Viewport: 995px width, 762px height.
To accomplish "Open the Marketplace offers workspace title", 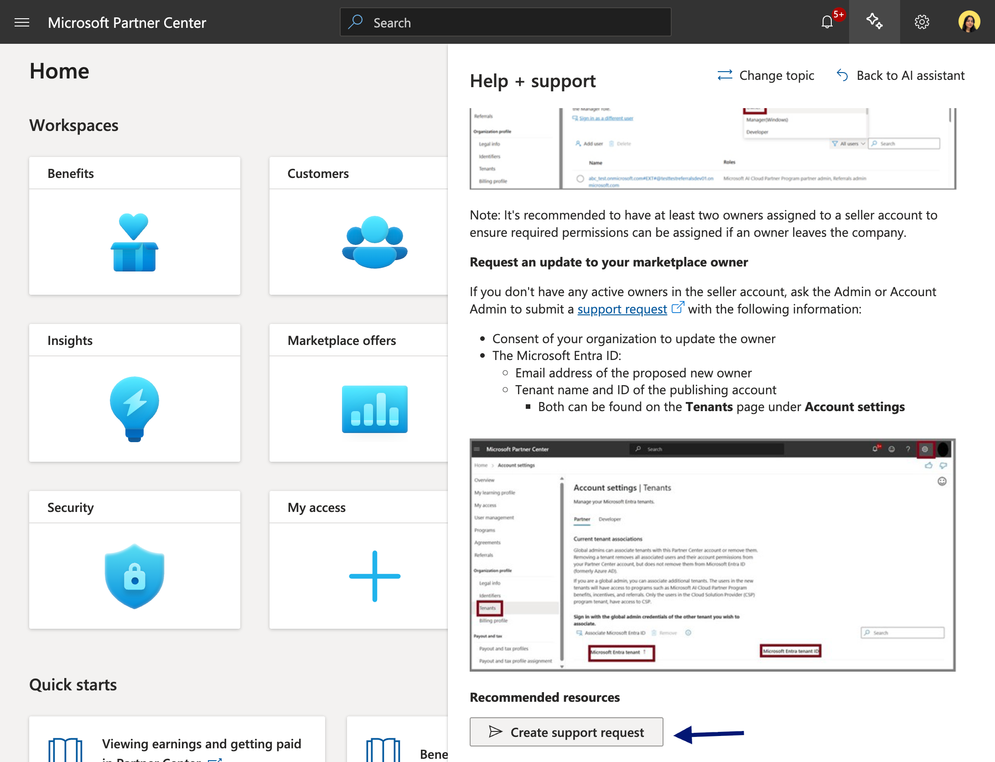I will click(342, 340).
